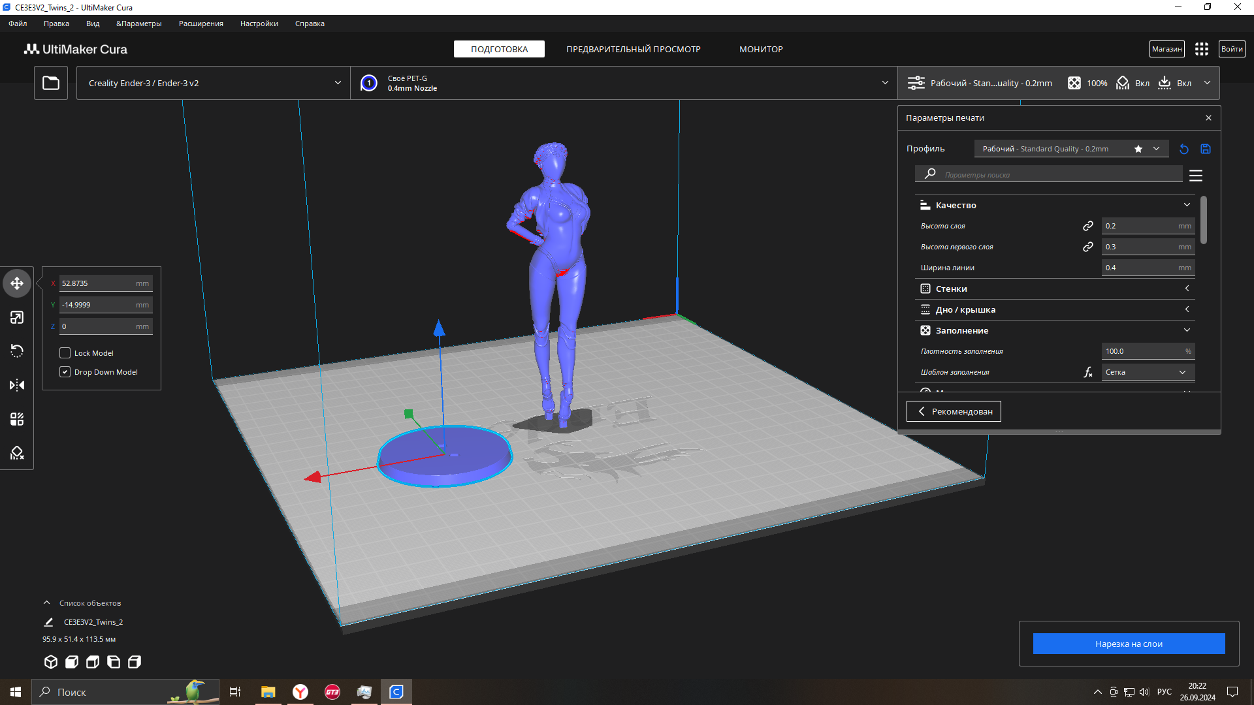The image size is (1254, 705).
Task: Open the Расширения menu
Action: [x=201, y=23]
